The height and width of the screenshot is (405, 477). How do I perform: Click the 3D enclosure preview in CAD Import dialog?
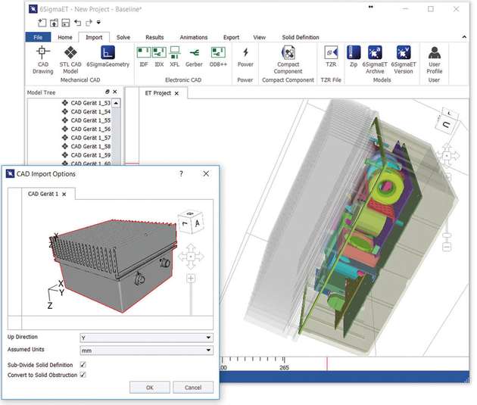(x=114, y=266)
